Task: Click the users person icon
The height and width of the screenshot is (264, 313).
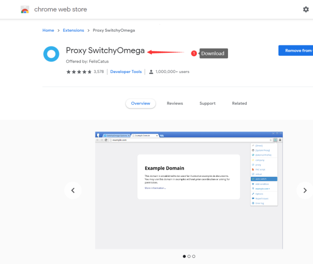Action: [x=151, y=72]
